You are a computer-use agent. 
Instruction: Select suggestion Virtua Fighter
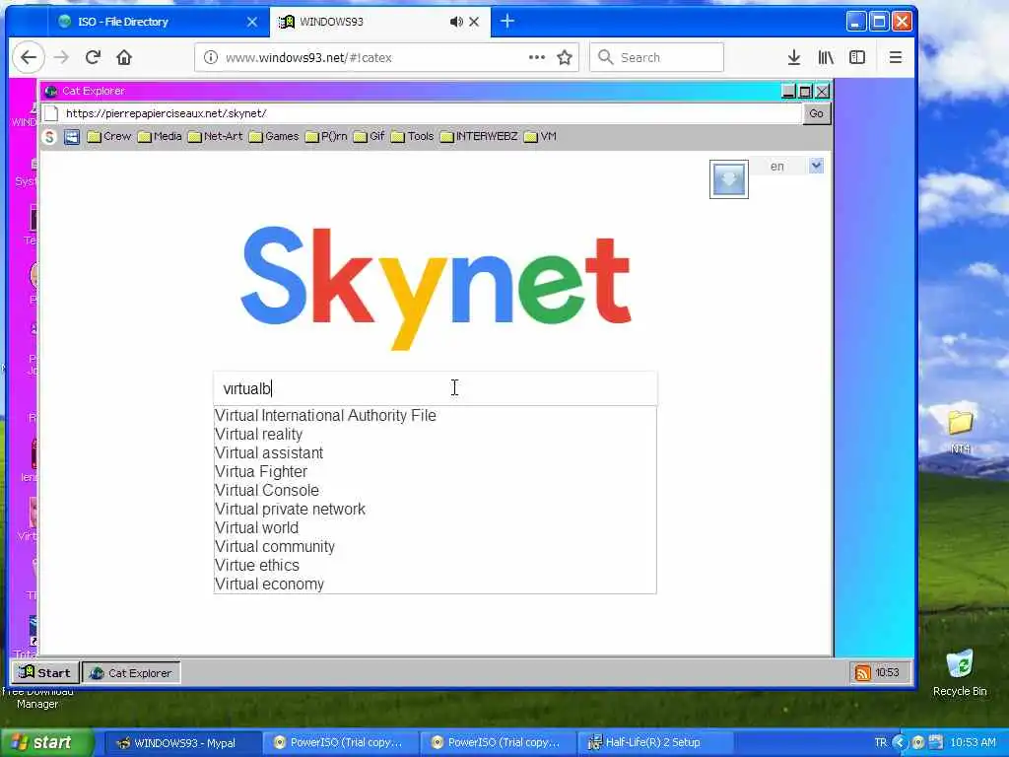(x=435, y=471)
